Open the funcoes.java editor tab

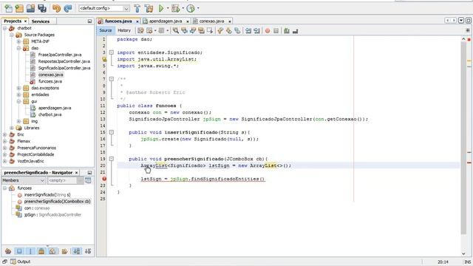118,21
